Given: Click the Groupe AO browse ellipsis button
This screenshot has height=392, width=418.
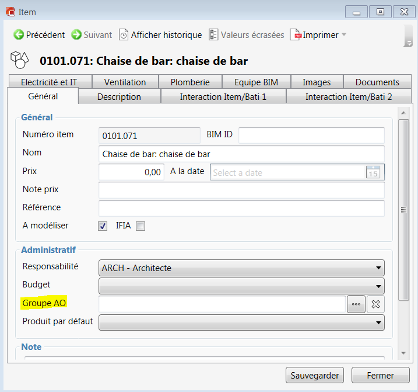Looking at the screenshot, I should pyautogui.click(x=356, y=304).
